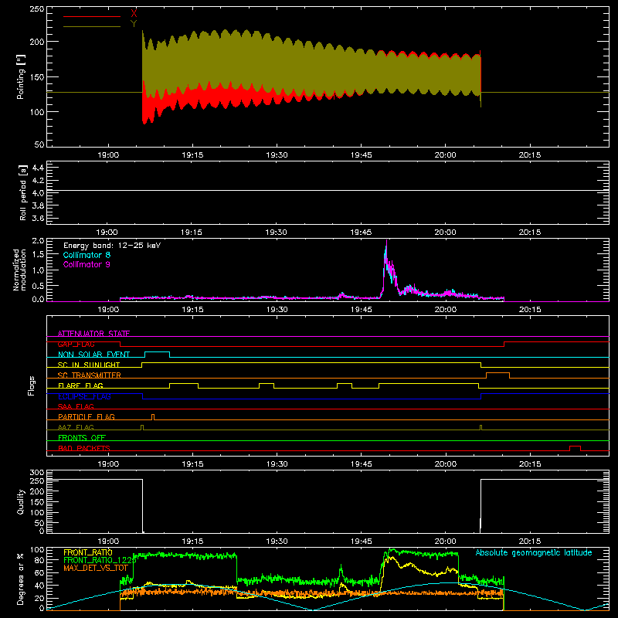Click the 'SAA_FLAG' flag label

tap(76, 406)
